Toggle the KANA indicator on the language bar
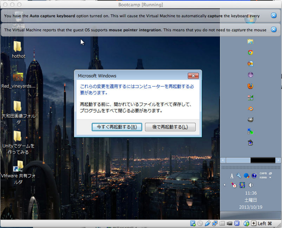Viewport: 282px width, 228px height. click(263, 178)
